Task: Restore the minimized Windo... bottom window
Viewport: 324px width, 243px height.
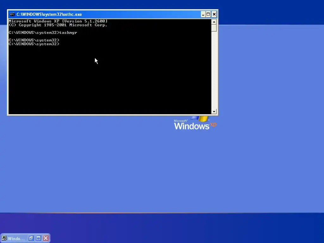Action: (31, 238)
